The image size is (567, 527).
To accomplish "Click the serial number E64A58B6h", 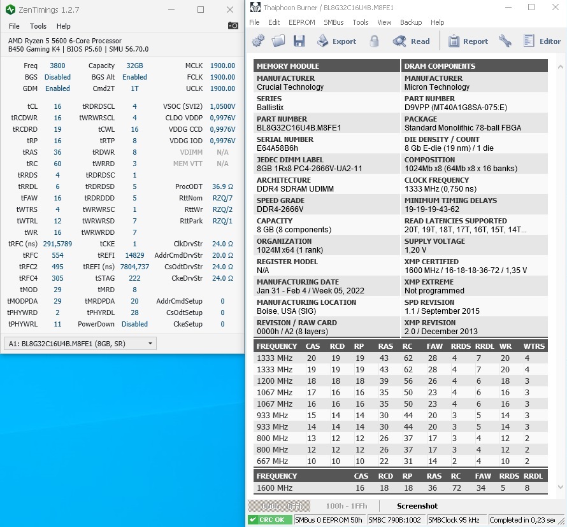I will click(x=277, y=148).
